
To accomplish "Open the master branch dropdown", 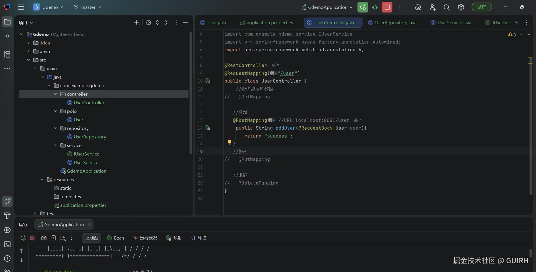I will click(x=87, y=7).
